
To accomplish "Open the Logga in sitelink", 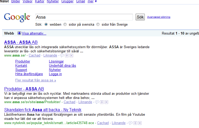I will [55, 74].
